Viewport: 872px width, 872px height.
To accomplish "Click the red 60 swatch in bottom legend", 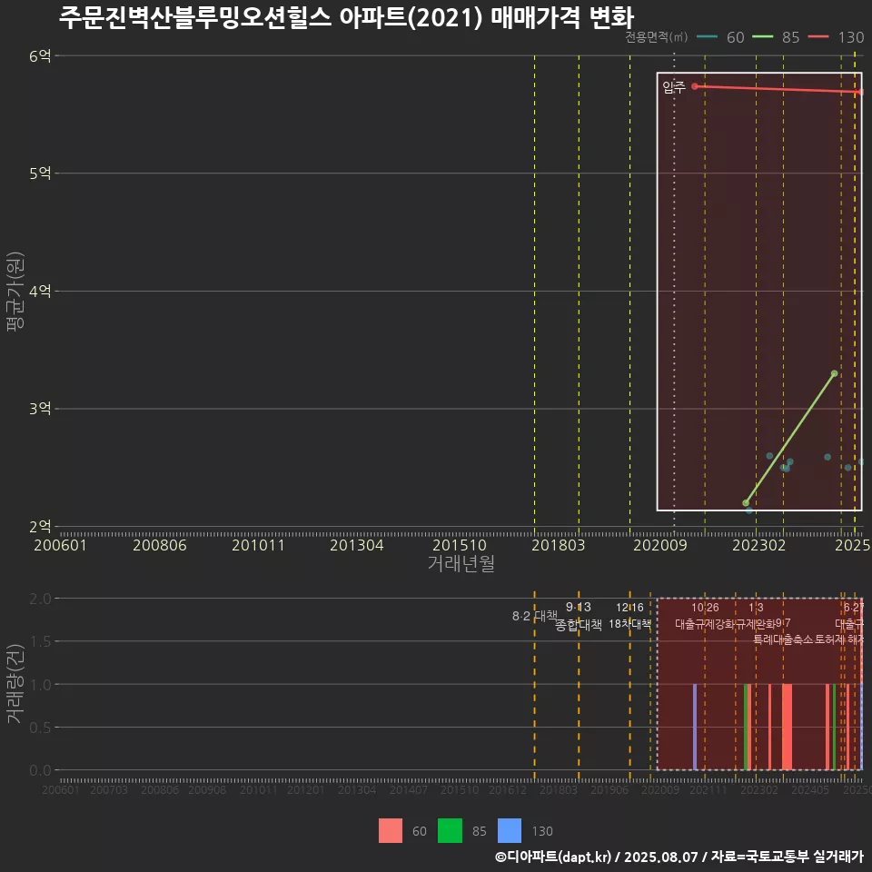I will [x=391, y=830].
